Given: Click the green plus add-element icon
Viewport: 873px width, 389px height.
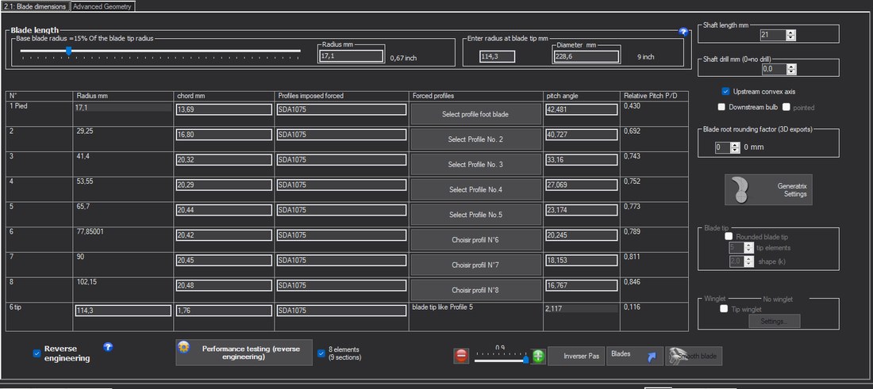Looking at the screenshot, I should tap(538, 357).
